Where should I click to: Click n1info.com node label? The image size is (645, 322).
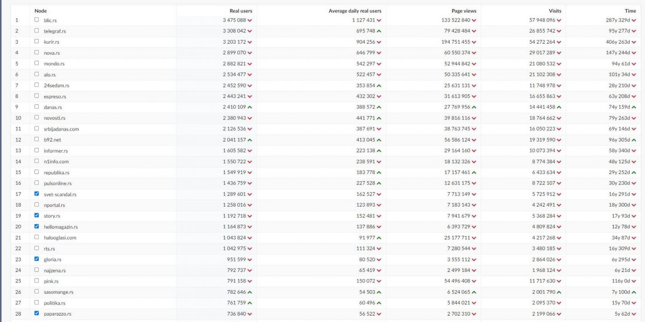tap(56, 162)
